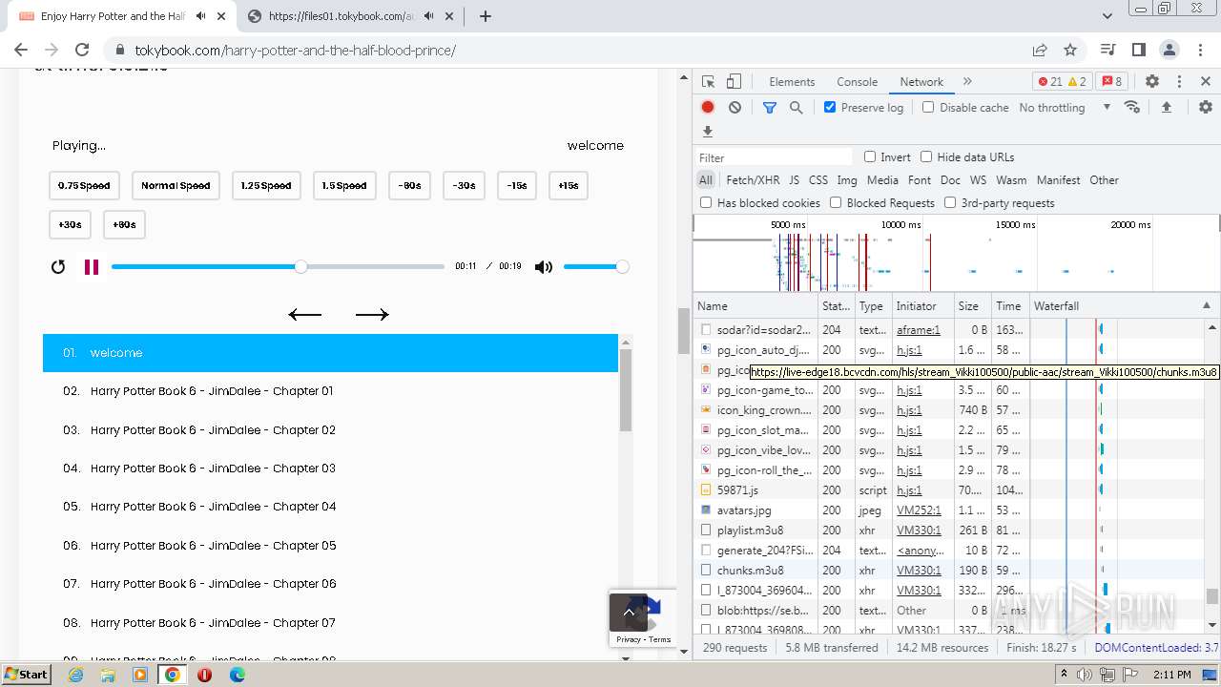
Task: Mute the player volume speaker icon
Action: tap(544, 267)
